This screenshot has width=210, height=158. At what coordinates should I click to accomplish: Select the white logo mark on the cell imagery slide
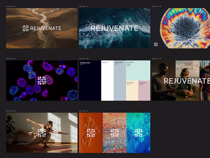[42, 80]
